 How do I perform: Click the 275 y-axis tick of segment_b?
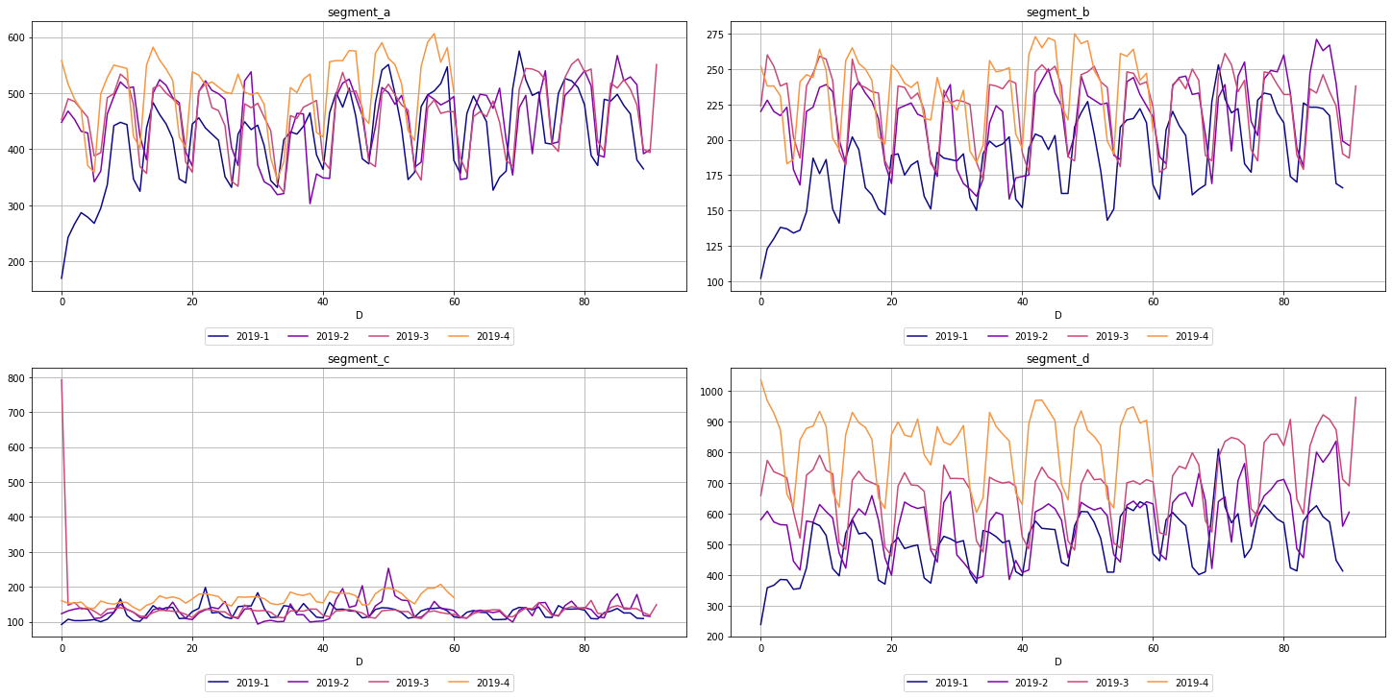(714, 35)
